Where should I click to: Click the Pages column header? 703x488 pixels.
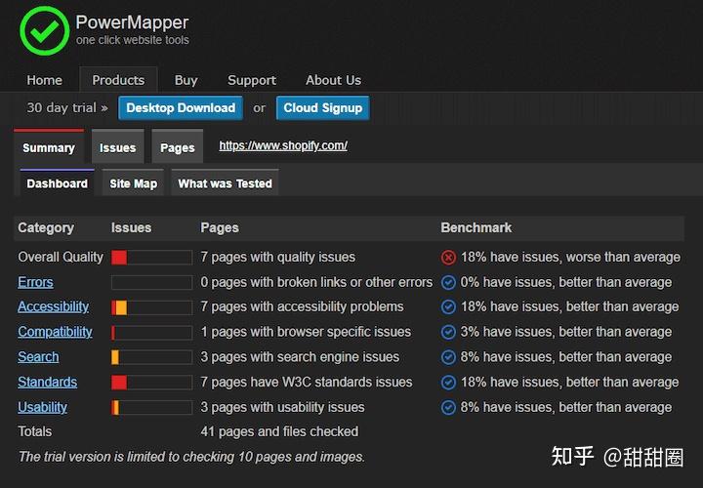pyautogui.click(x=220, y=227)
